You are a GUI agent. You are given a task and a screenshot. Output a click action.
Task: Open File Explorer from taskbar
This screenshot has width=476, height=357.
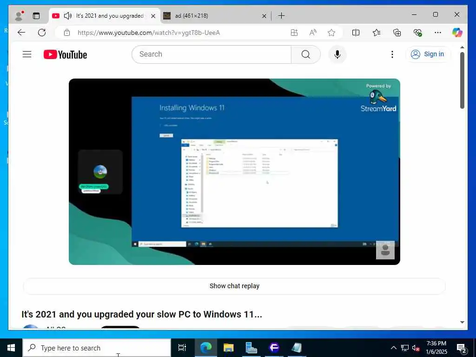pyautogui.click(x=228, y=348)
